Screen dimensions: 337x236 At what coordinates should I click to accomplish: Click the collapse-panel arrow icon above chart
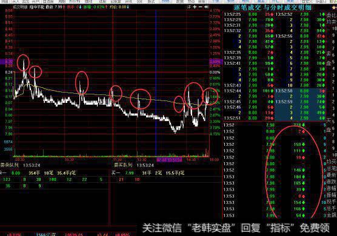[206, 7]
